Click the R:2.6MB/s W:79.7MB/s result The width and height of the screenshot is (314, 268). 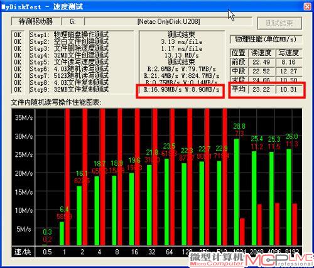click(181, 69)
